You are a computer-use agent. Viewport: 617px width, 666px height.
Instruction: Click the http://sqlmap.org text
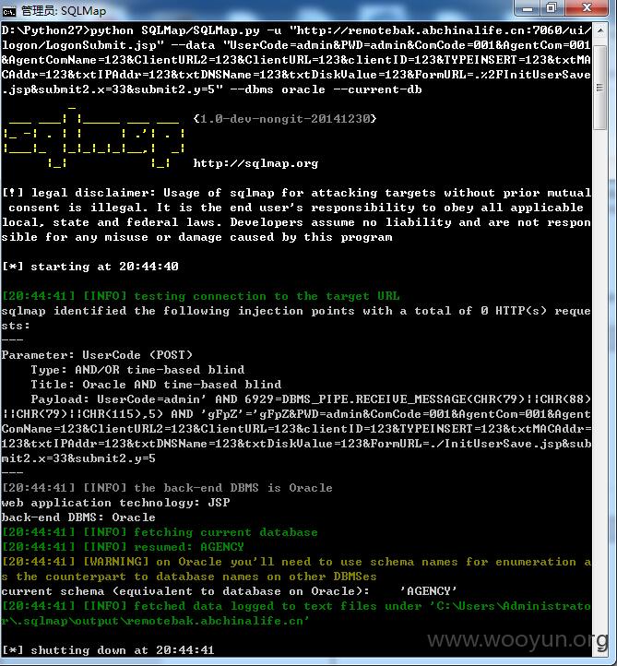255,163
